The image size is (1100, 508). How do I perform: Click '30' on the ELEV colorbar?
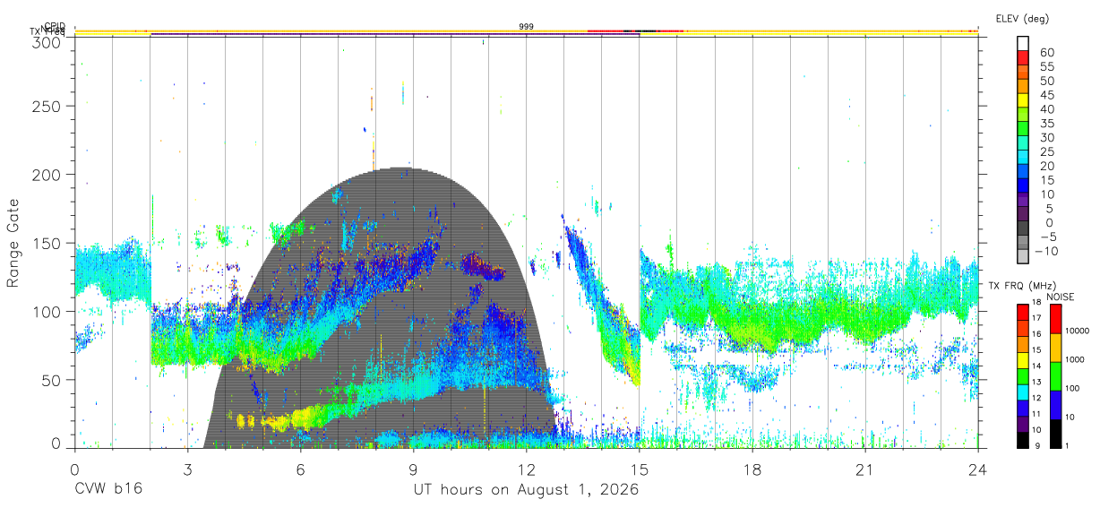tap(1046, 137)
